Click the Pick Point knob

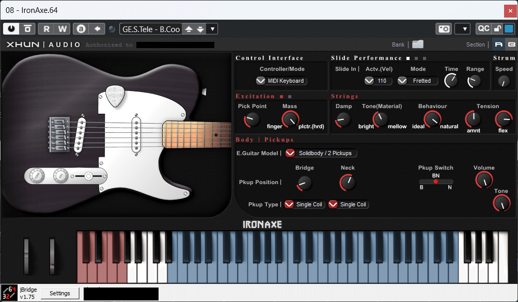[252, 120]
